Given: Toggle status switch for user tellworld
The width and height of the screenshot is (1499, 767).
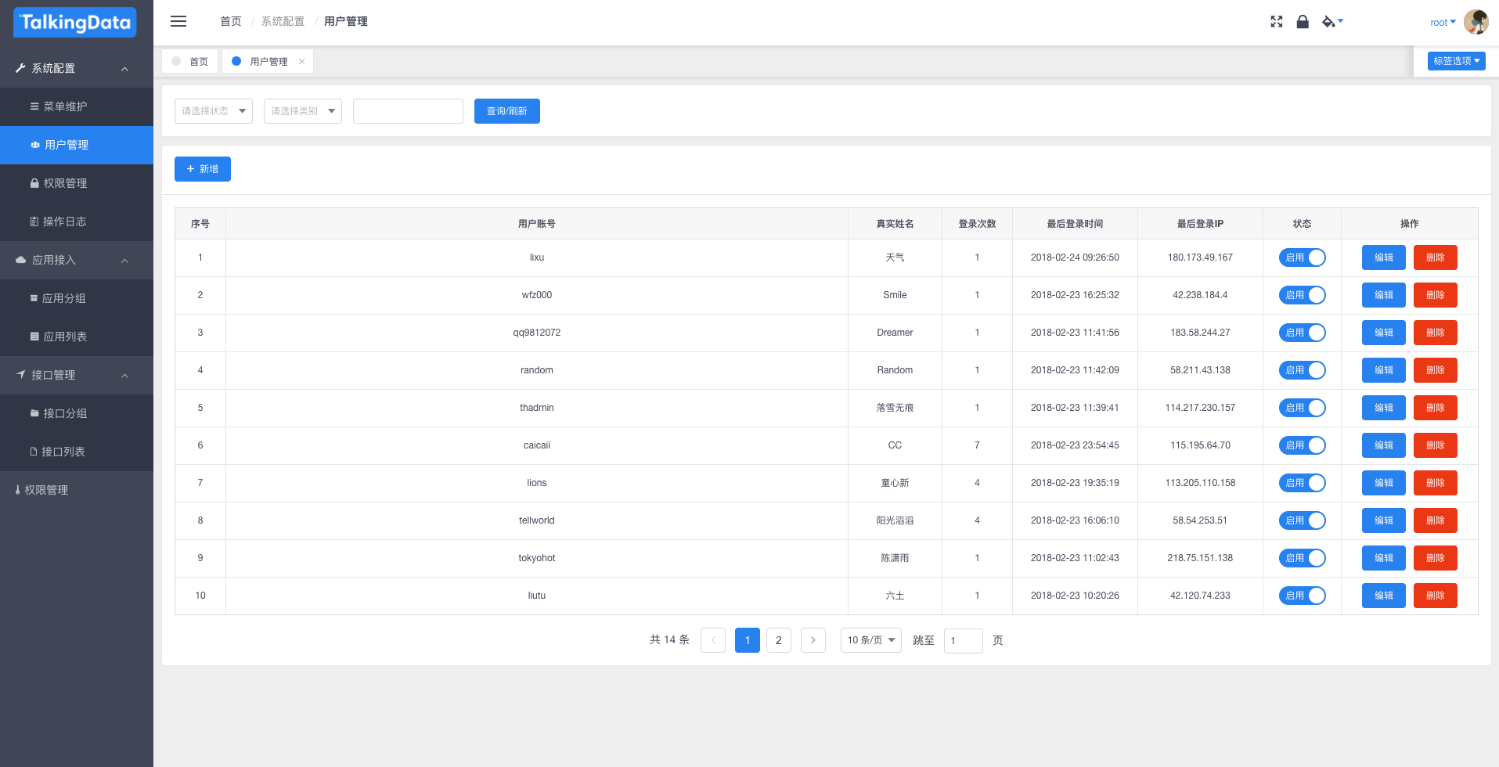Looking at the screenshot, I should [x=1302, y=520].
